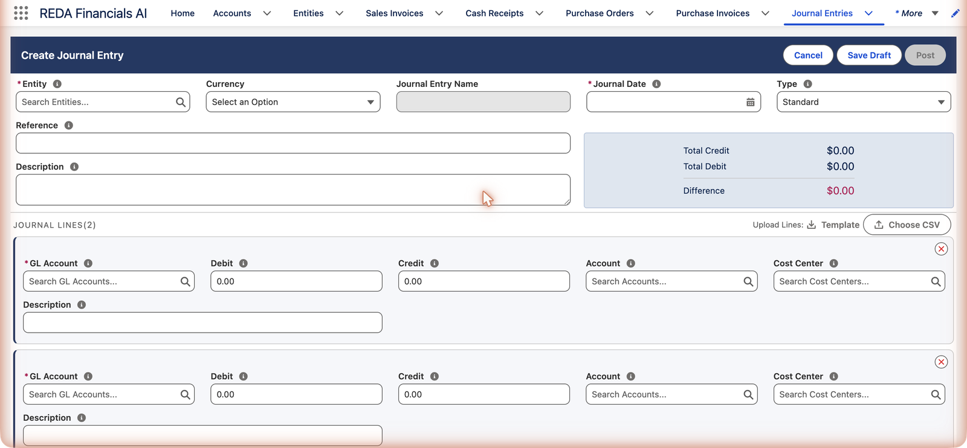
Task: Click the first line Description input
Action: (x=202, y=322)
